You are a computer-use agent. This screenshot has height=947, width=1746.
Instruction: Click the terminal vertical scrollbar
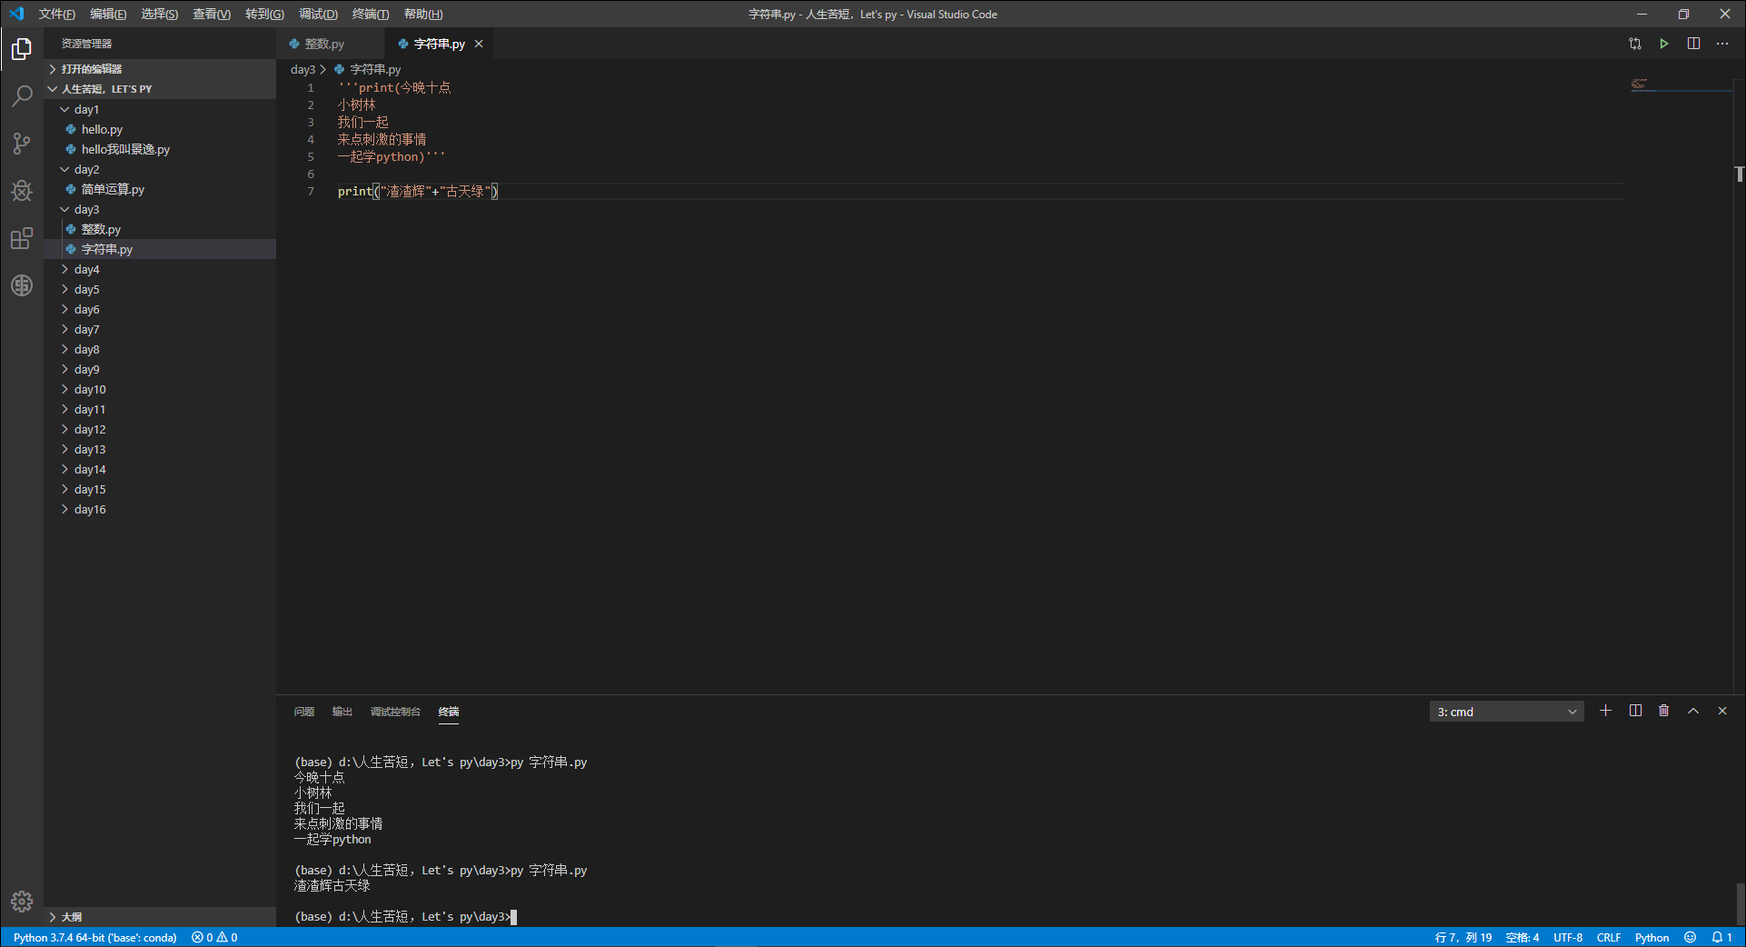[1740, 903]
